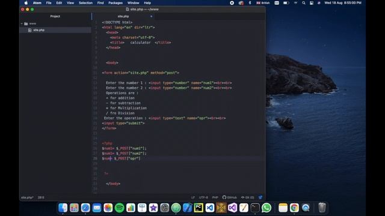Click line number 28 in the gutter
The height and width of the screenshot is (216, 385).
pos(95,158)
